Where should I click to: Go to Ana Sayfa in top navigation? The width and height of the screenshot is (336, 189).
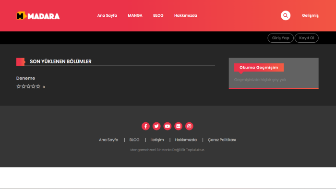click(107, 15)
